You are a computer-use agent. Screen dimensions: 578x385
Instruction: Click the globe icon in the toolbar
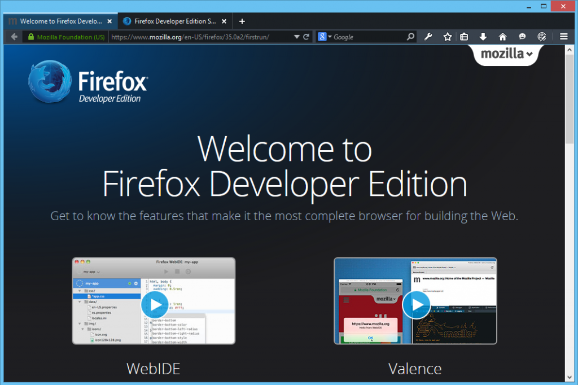click(542, 37)
